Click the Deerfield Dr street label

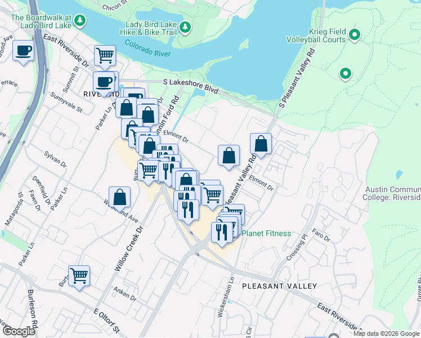click(x=42, y=190)
